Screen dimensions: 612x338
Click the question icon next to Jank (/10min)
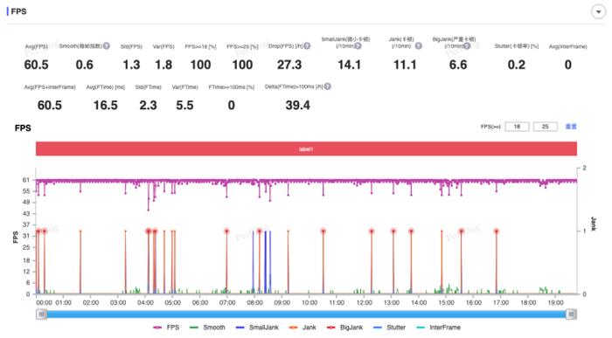[x=419, y=46]
